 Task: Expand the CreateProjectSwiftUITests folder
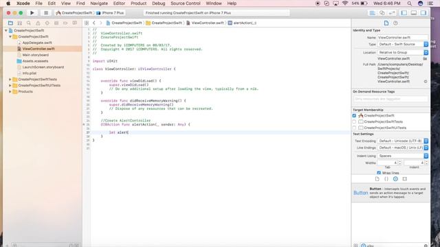click(10, 85)
